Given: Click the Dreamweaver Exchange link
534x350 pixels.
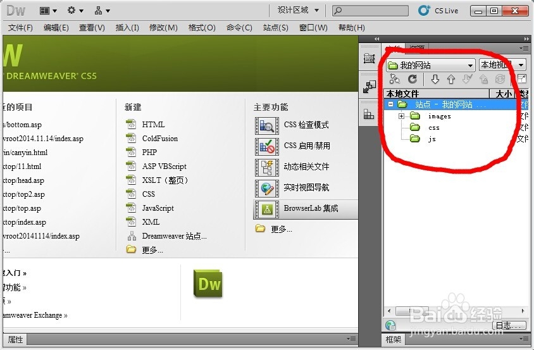Looking at the screenshot, I should 35,315.
